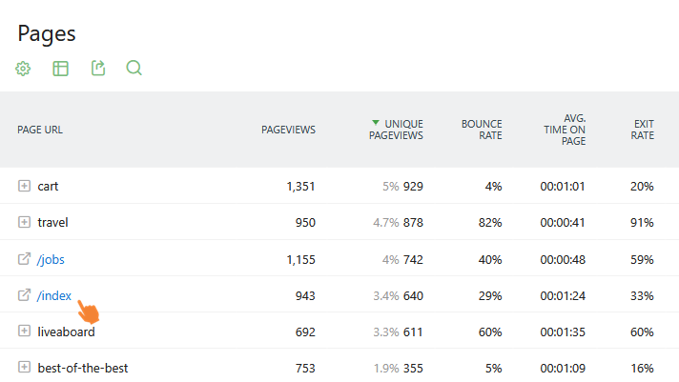Expand the cart row
The image size is (679, 382).
pyautogui.click(x=24, y=187)
